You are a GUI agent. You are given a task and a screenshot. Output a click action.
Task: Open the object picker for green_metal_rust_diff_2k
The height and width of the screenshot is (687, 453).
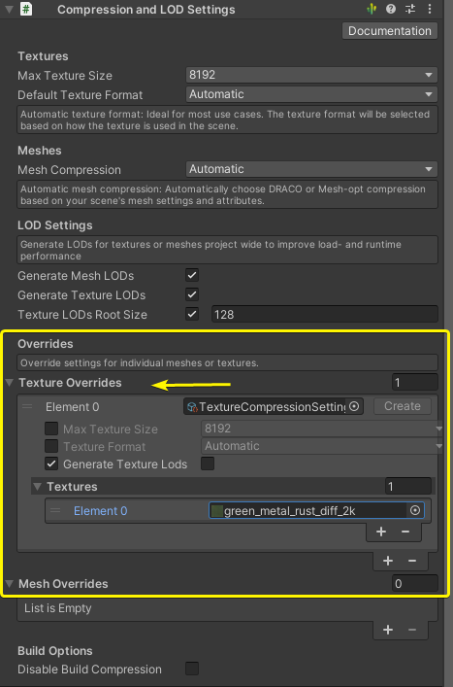click(415, 510)
